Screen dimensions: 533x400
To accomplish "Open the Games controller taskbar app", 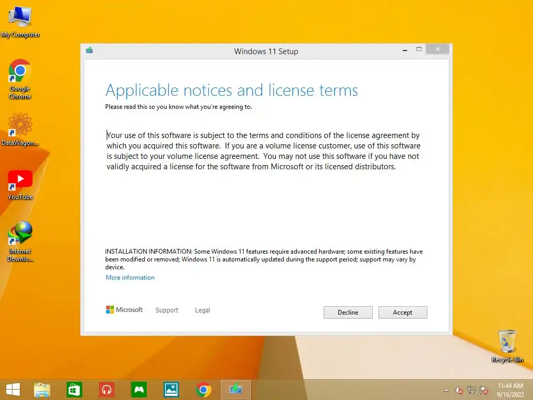I will (139, 390).
